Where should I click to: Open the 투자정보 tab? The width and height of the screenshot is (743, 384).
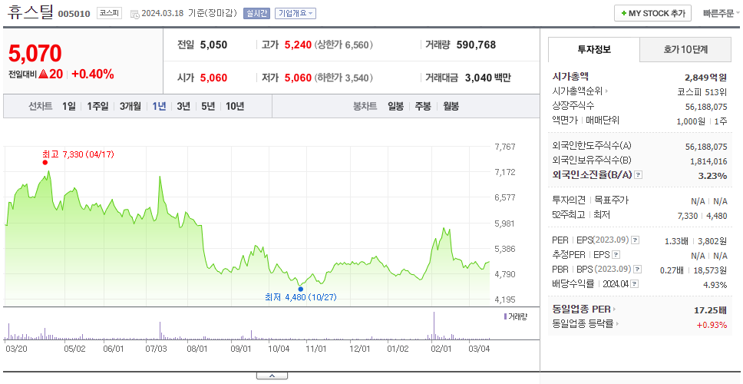point(594,49)
